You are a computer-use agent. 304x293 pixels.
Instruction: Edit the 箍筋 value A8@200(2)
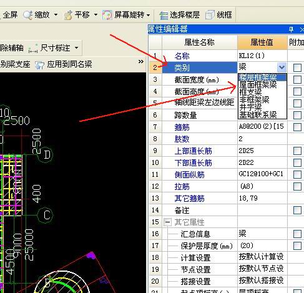(262, 127)
